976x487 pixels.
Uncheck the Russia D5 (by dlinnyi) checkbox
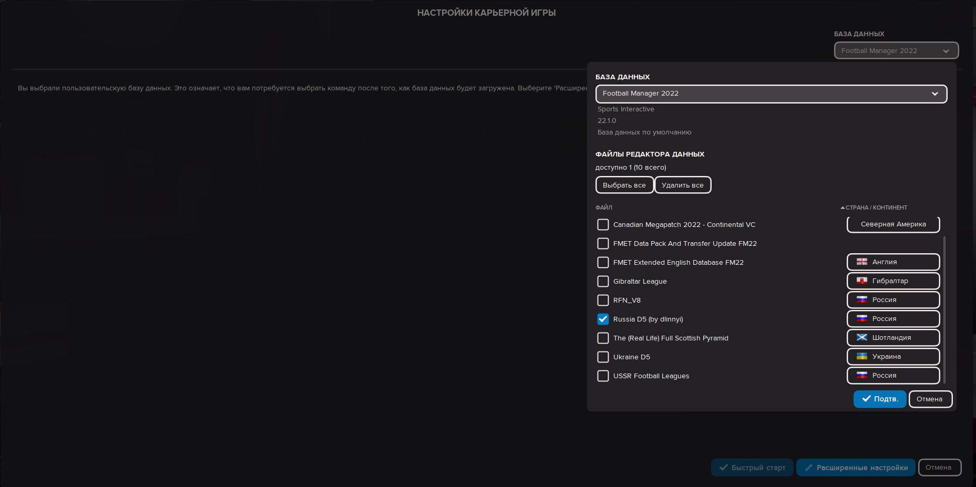(603, 319)
